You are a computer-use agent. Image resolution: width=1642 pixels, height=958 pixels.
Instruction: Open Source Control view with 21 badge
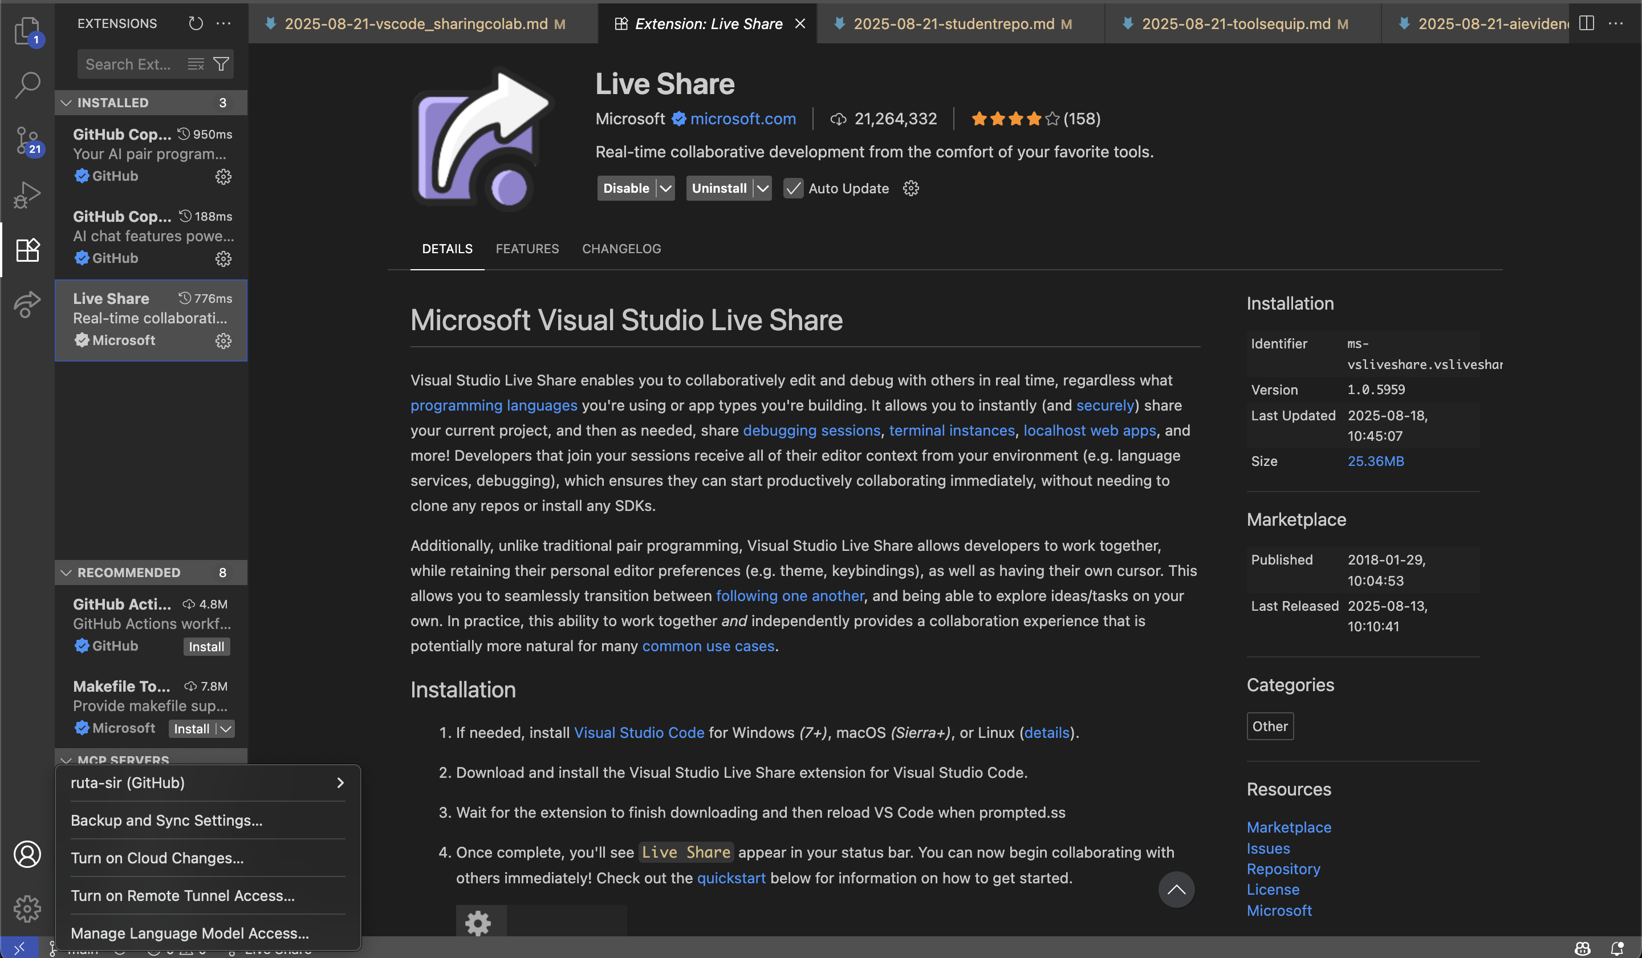click(27, 140)
